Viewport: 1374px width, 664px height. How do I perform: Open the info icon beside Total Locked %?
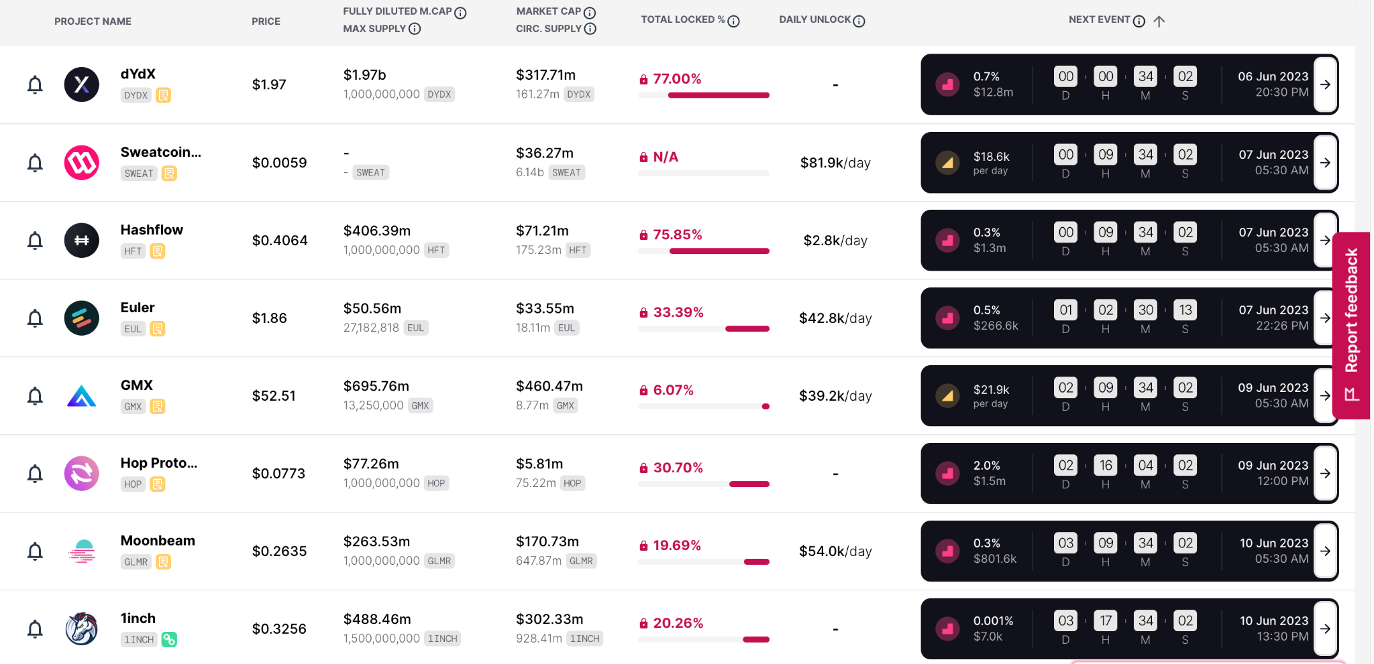click(x=734, y=21)
